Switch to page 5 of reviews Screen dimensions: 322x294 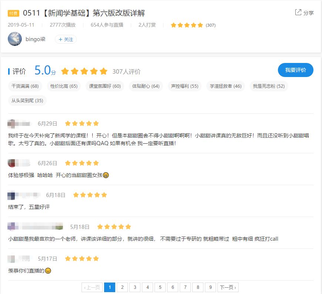(160, 287)
